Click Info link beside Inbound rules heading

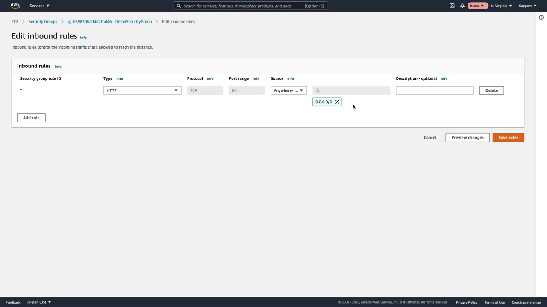tap(58, 67)
